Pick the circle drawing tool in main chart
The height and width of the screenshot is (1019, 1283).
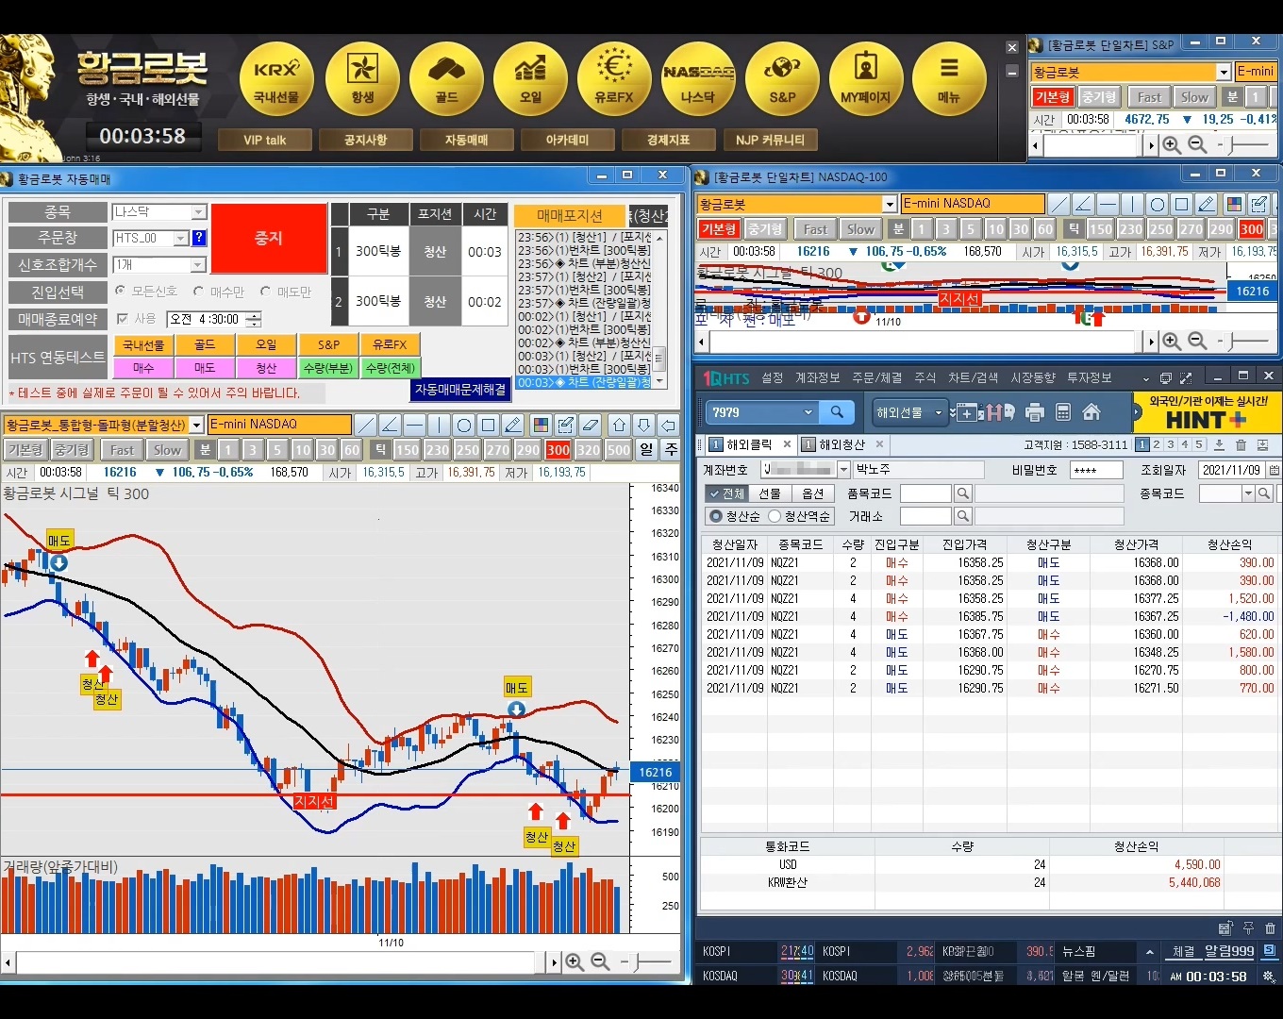pos(463,425)
